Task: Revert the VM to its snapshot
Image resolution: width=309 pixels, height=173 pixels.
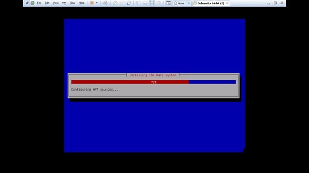Action: [122, 3]
